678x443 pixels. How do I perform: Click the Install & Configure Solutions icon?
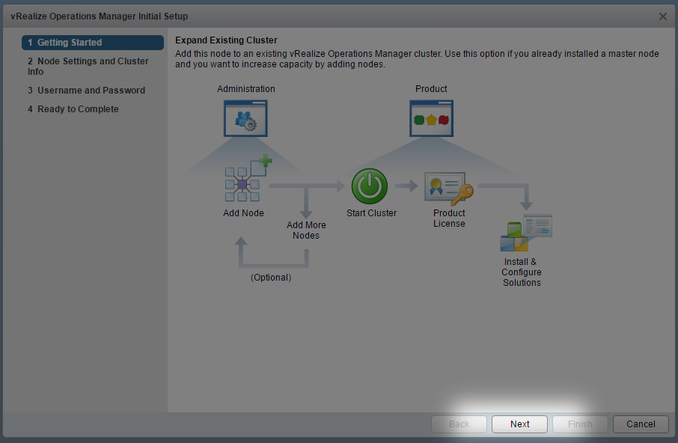pos(526,233)
